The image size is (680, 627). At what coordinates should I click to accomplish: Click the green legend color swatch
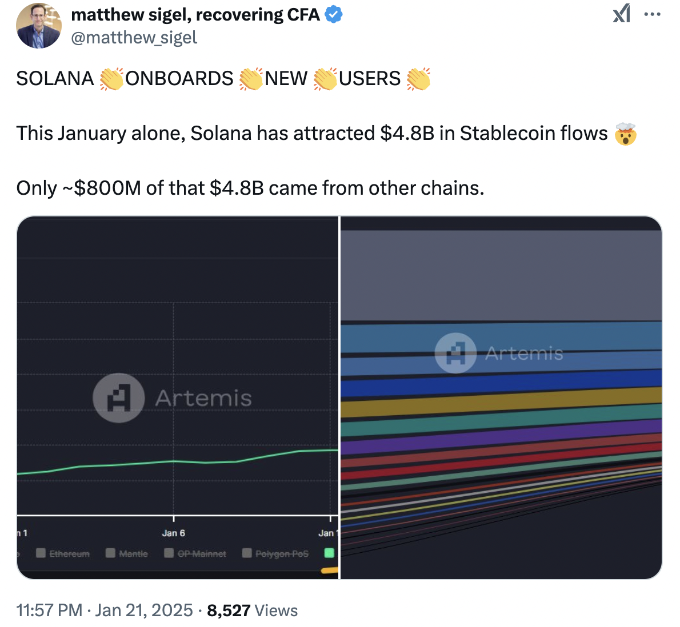[x=329, y=553]
